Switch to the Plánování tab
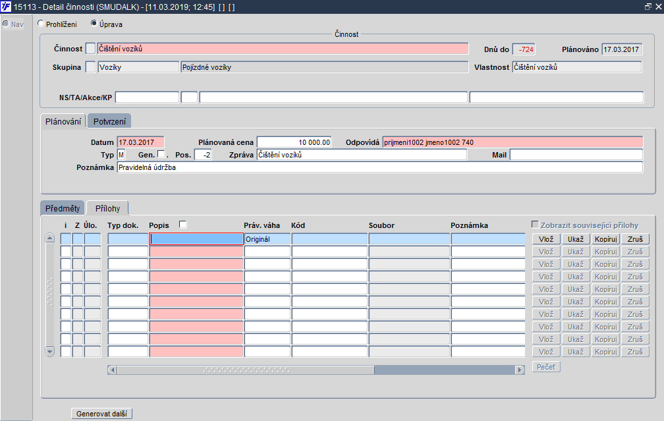This screenshot has height=421, width=664. (x=63, y=121)
